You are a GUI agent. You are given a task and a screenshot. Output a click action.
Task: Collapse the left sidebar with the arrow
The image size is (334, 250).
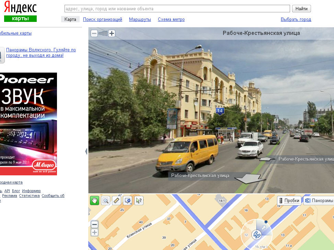[86, 151]
